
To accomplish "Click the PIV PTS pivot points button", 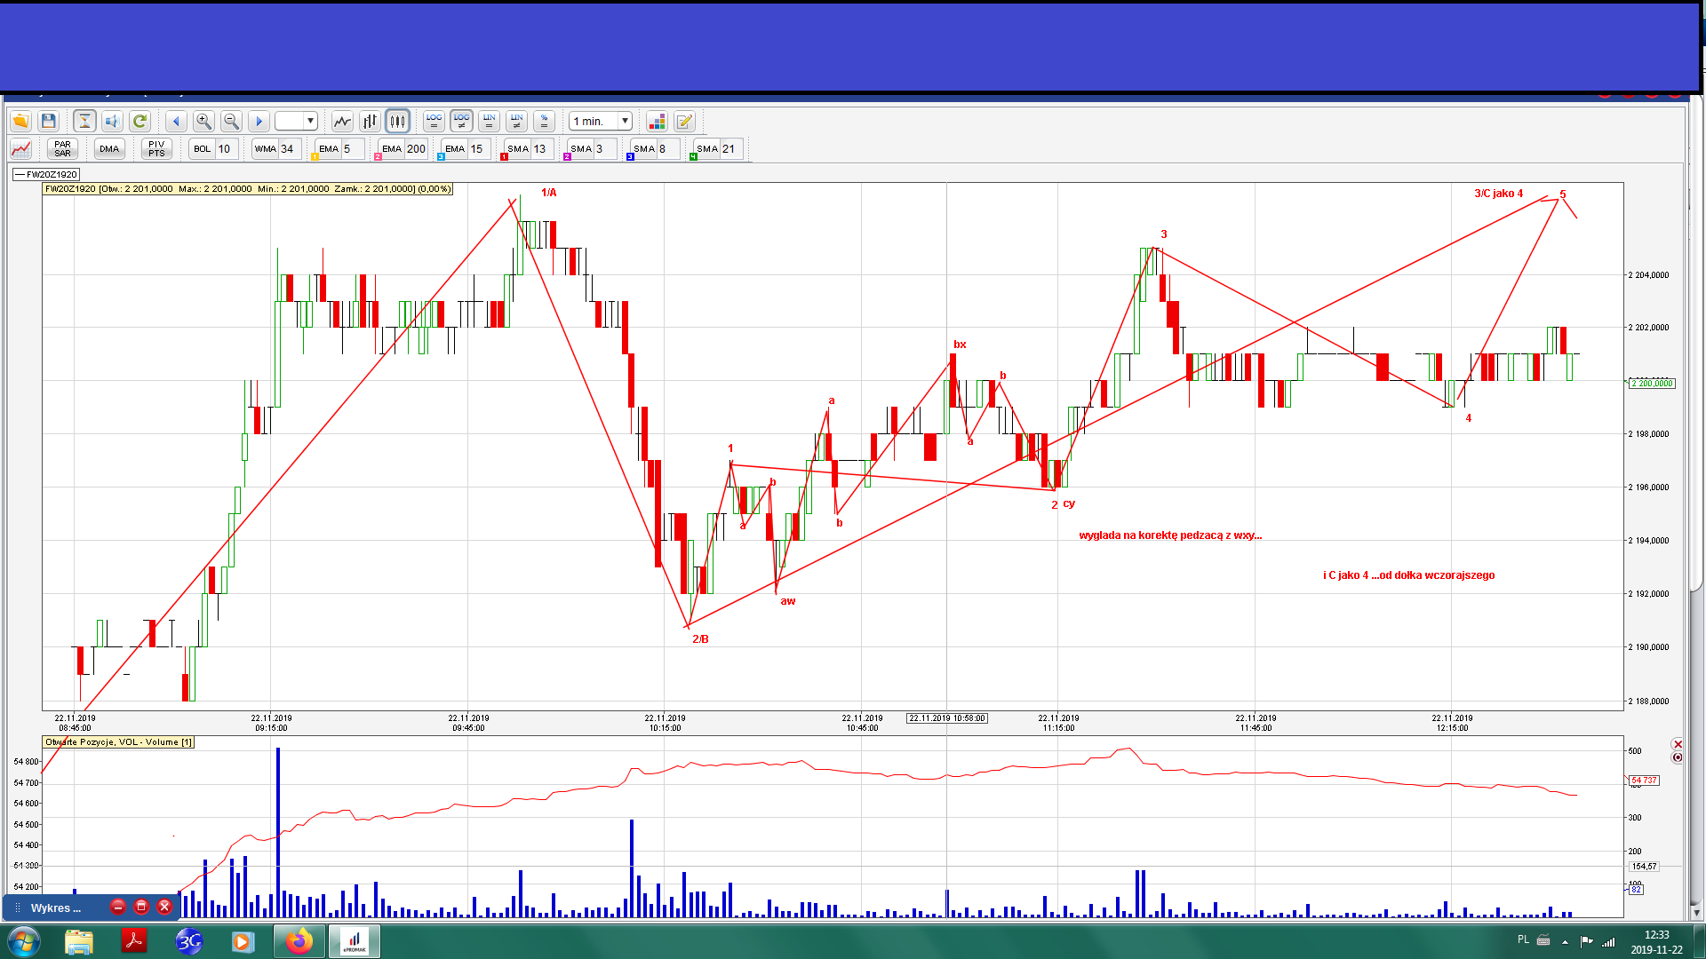I will (156, 148).
